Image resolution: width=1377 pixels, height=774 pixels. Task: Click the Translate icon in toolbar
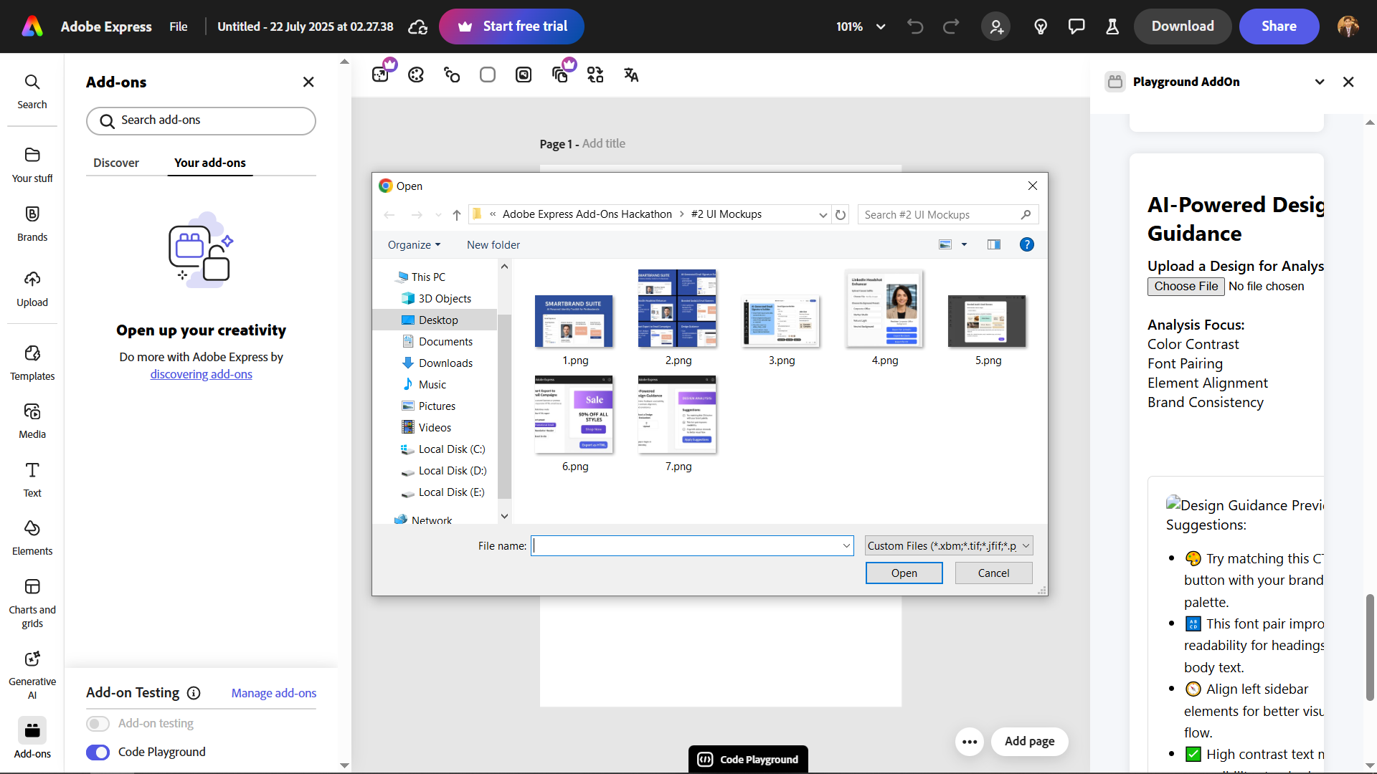(631, 75)
